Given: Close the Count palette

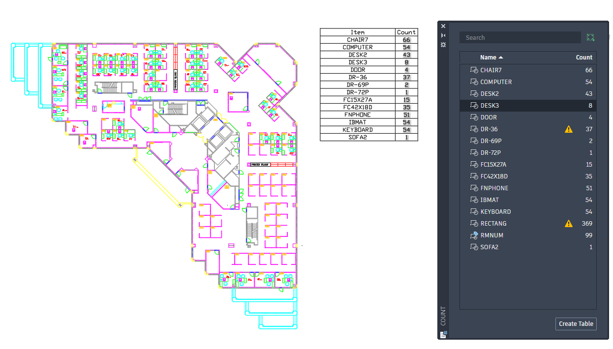Looking at the screenshot, I should coord(443,26).
